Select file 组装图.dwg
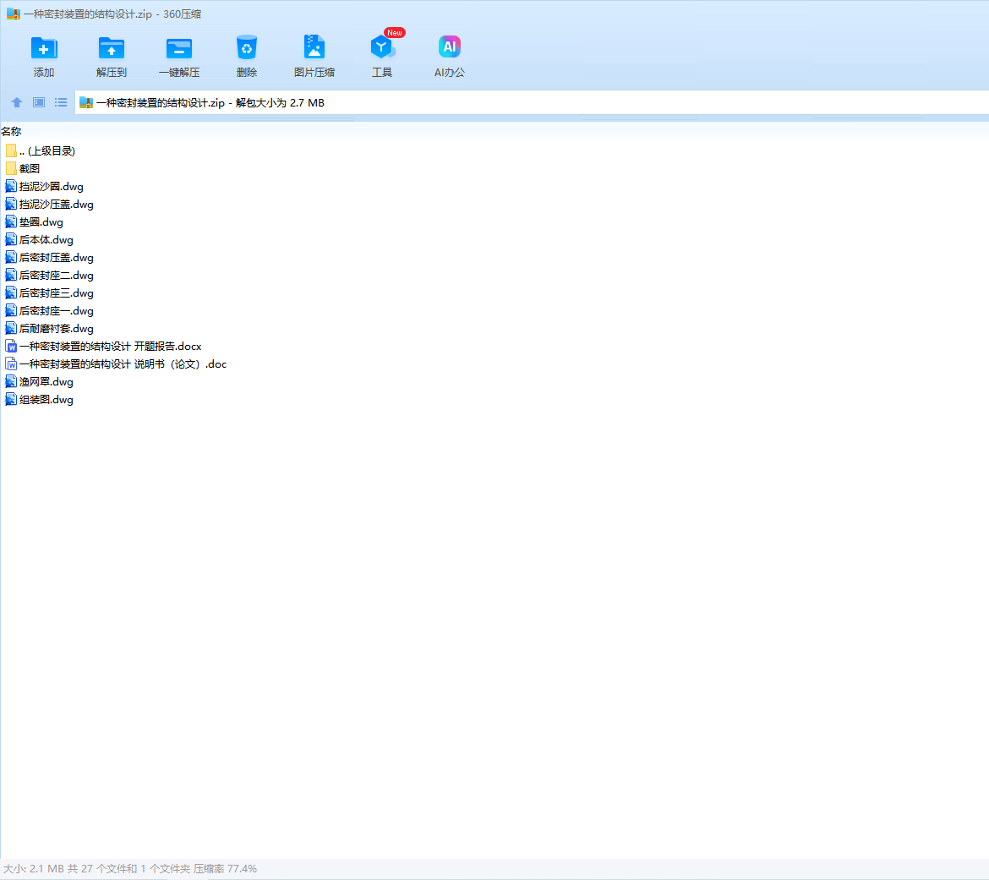This screenshot has height=880, width=989. (x=39, y=399)
